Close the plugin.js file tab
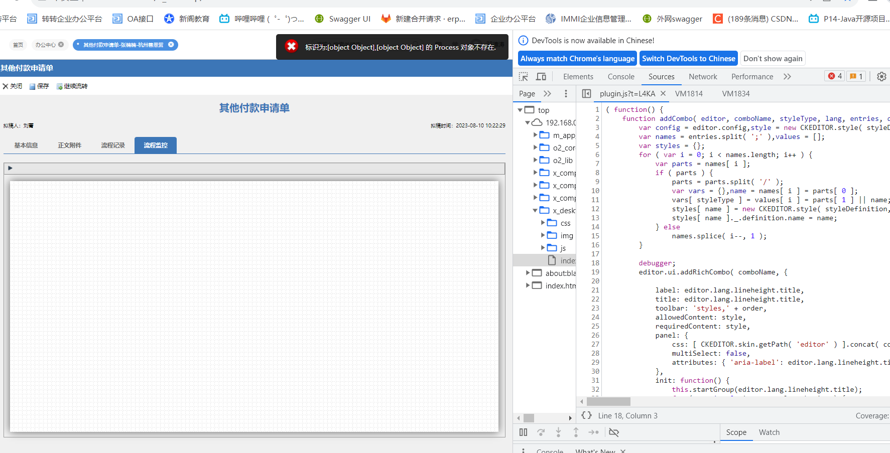This screenshot has width=890, height=453. [663, 94]
